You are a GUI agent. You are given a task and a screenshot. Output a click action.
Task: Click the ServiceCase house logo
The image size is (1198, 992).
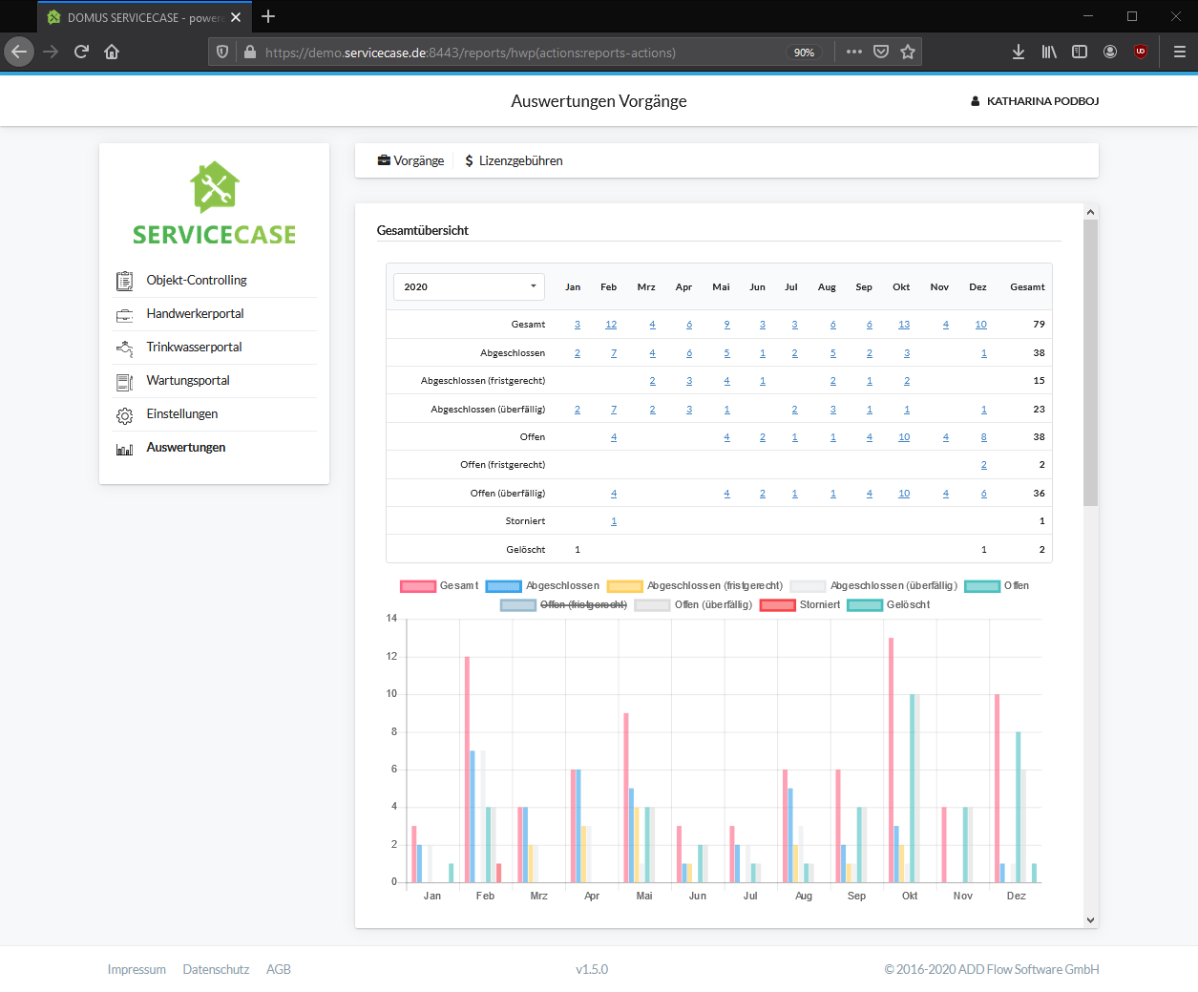(215, 186)
